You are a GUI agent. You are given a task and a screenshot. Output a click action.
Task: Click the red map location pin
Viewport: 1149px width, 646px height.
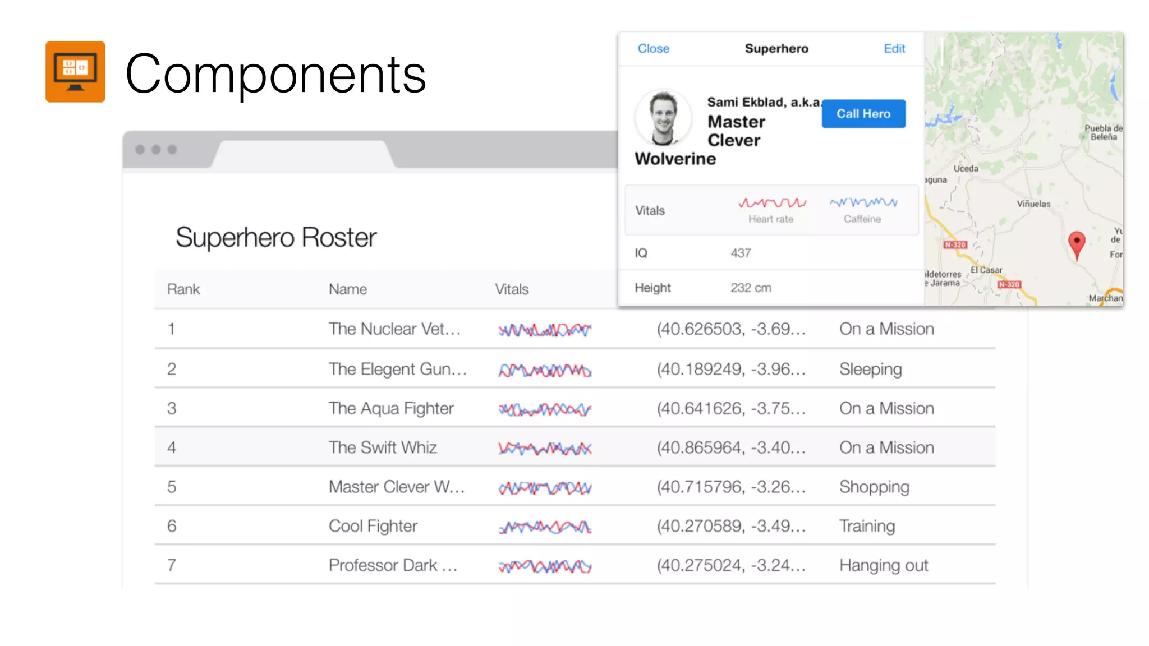1076,243
